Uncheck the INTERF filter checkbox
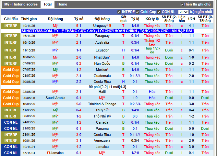This screenshot has height=156, width=217. [119, 12]
